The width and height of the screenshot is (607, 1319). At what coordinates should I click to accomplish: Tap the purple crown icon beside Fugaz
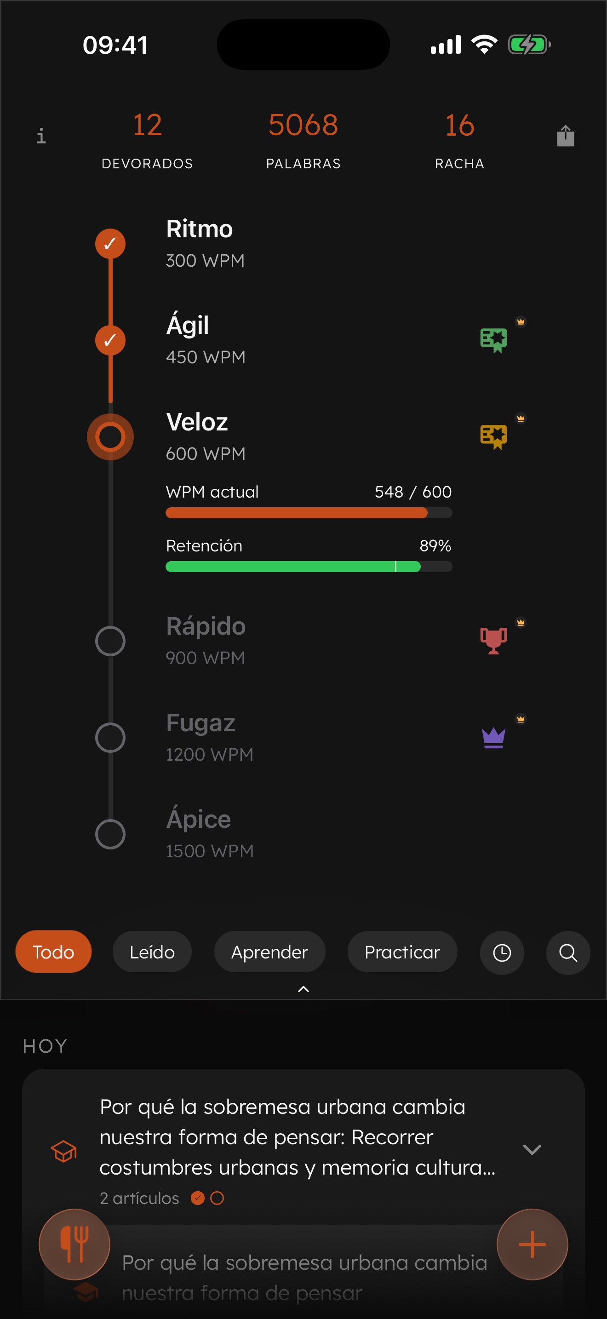click(493, 737)
